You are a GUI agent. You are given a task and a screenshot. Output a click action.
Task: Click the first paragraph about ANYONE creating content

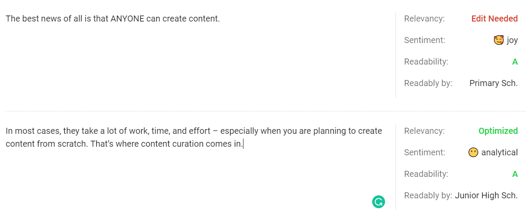tap(113, 18)
